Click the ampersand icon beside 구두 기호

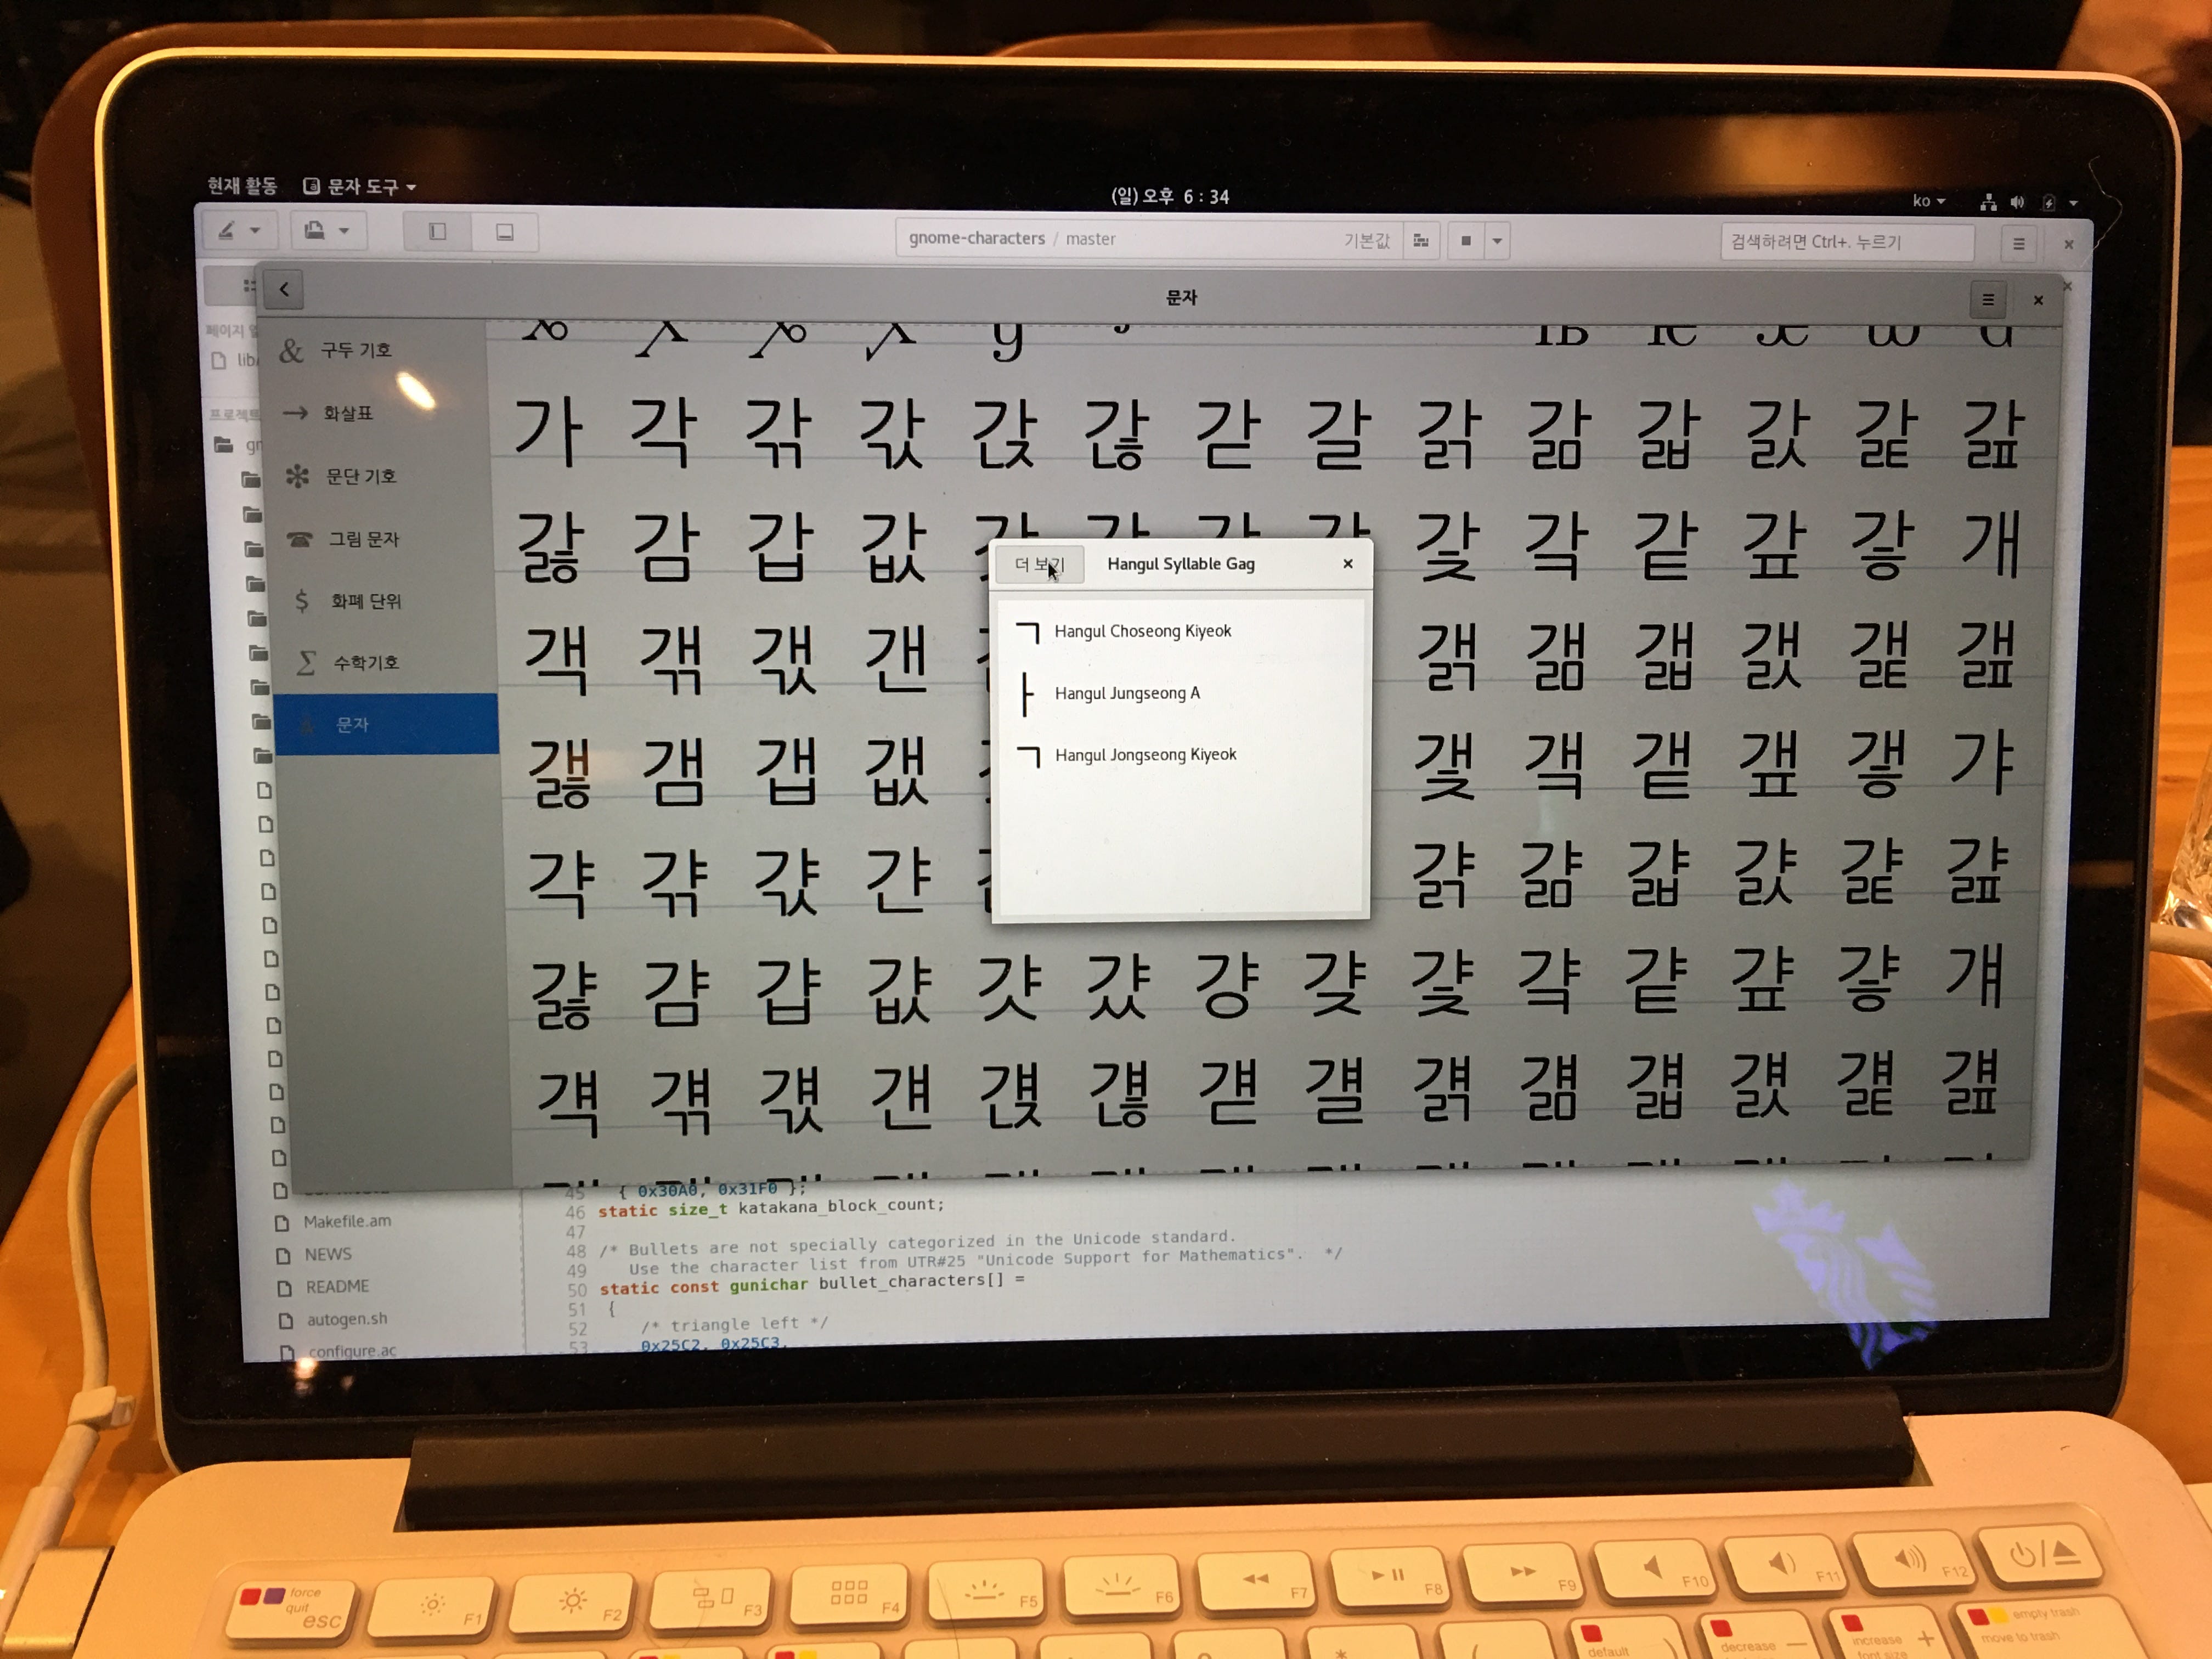(291, 351)
